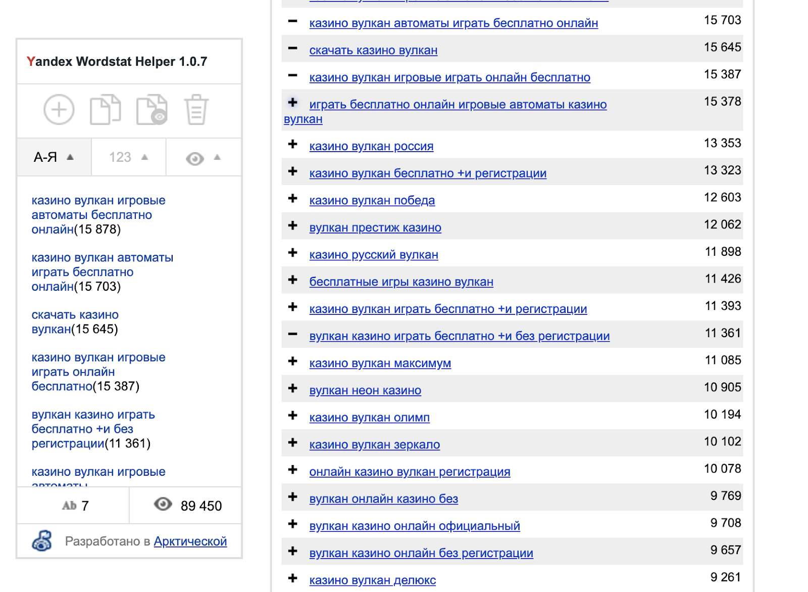Add 'казино вулкан максимум' with plus icon
The image size is (808, 592).
pyautogui.click(x=292, y=361)
